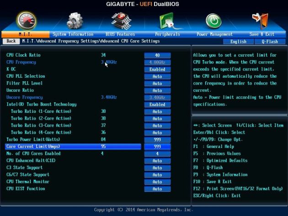Image resolution: width=288 pixels, height=216 pixels.
Task: Set Turbo Ratio (1-Core Active) Auto value
Action: pos(157,111)
